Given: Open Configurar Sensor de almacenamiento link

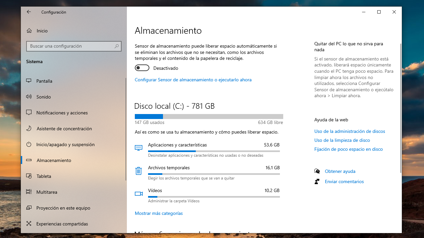Looking at the screenshot, I should [193, 80].
